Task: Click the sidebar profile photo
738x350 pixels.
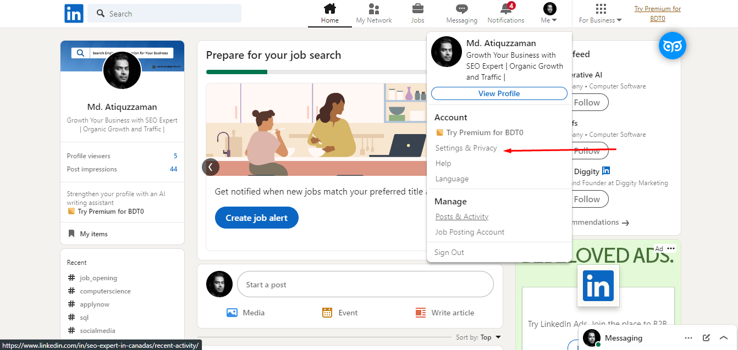Action: (122, 70)
